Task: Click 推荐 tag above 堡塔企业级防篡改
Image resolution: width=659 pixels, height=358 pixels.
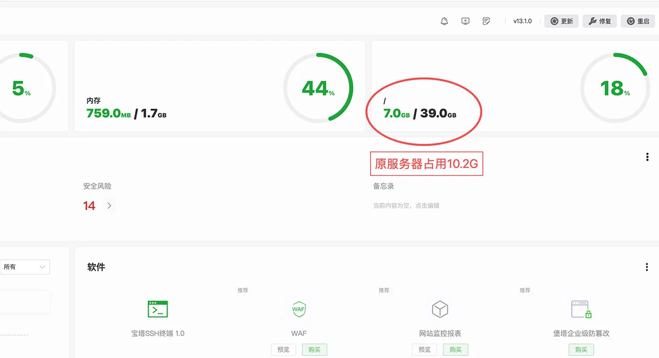Action: pos(525,290)
